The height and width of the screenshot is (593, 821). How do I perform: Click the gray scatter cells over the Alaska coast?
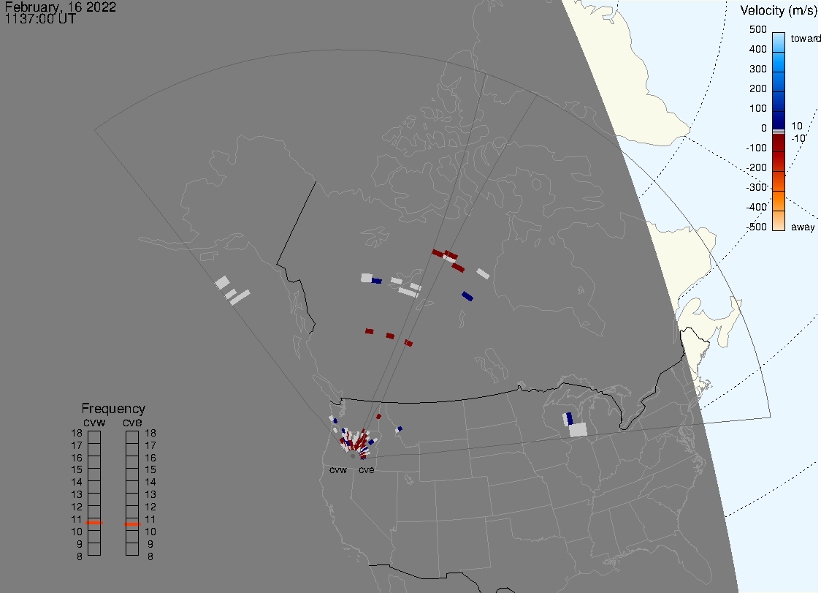[232, 290]
